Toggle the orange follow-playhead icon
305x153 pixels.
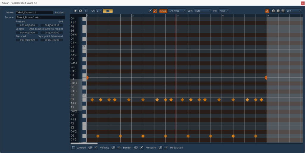(x=267, y=11)
